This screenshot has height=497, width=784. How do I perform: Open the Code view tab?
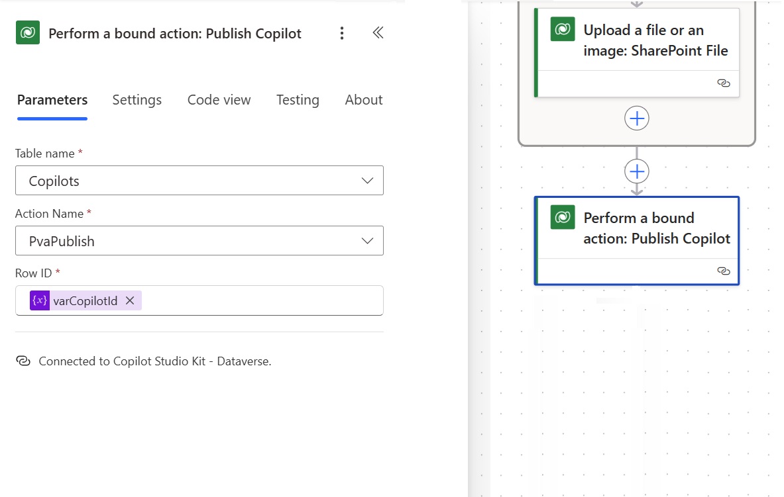[219, 100]
